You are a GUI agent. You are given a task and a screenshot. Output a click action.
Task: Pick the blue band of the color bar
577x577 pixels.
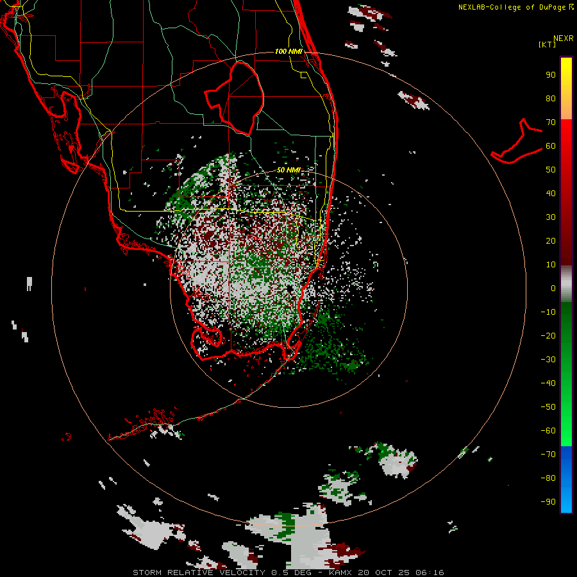click(x=566, y=480)
